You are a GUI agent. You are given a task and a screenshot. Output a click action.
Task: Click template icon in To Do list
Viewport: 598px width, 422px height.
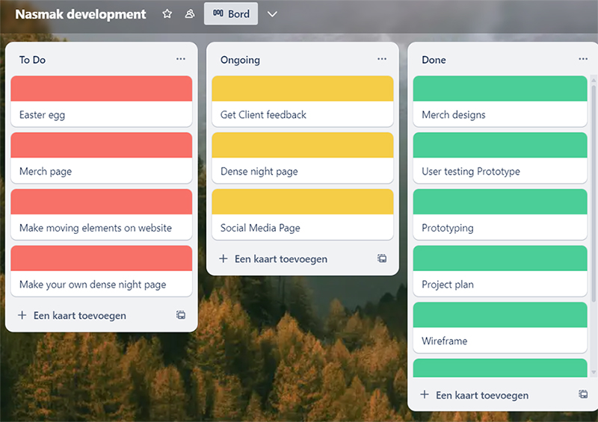[x=181, y=315]
